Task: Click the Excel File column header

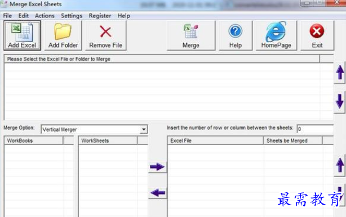Action: (215, 141)
